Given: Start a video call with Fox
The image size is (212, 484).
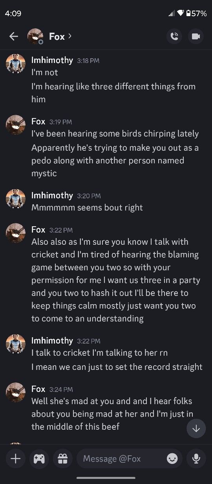Looking at the screenshot, I should tap(196, 37).
